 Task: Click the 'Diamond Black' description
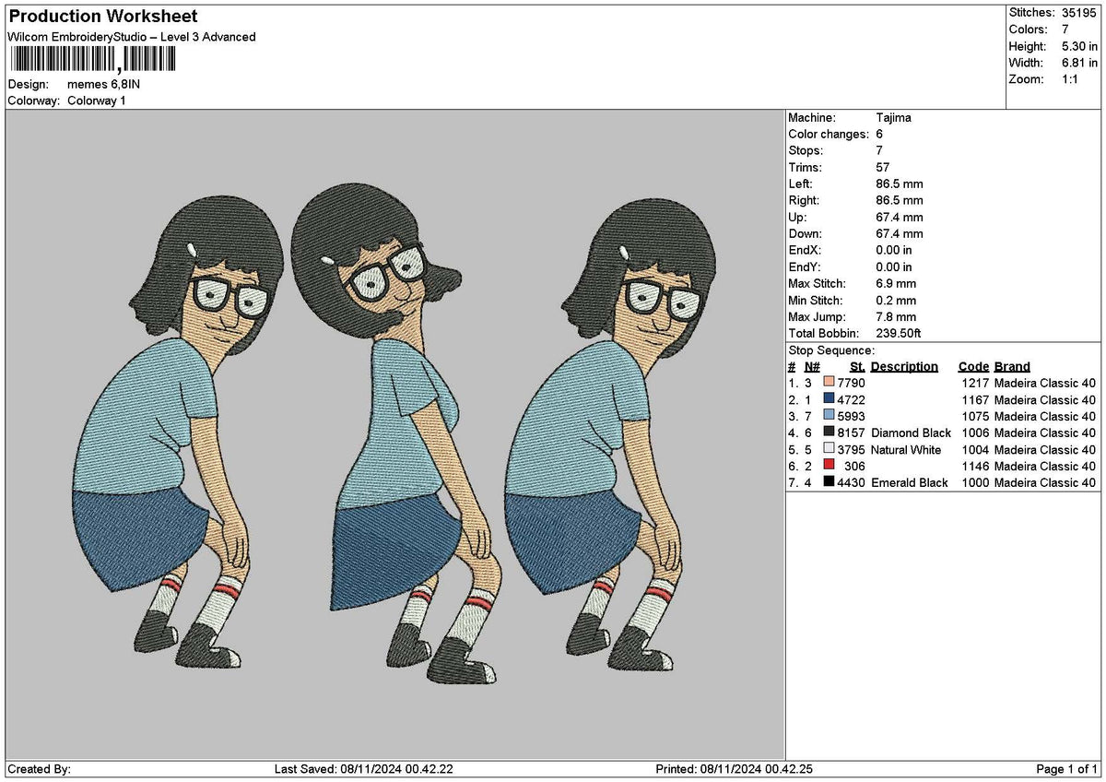coord(911,432)
